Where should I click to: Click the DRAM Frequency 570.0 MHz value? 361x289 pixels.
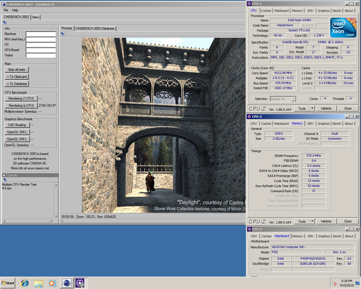pos(314,156)
